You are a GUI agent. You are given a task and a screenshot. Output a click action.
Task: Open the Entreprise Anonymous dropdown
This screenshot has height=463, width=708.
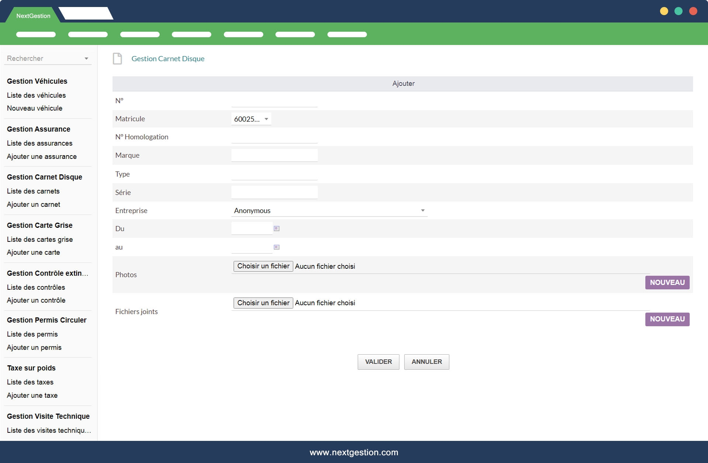point(329,210)
